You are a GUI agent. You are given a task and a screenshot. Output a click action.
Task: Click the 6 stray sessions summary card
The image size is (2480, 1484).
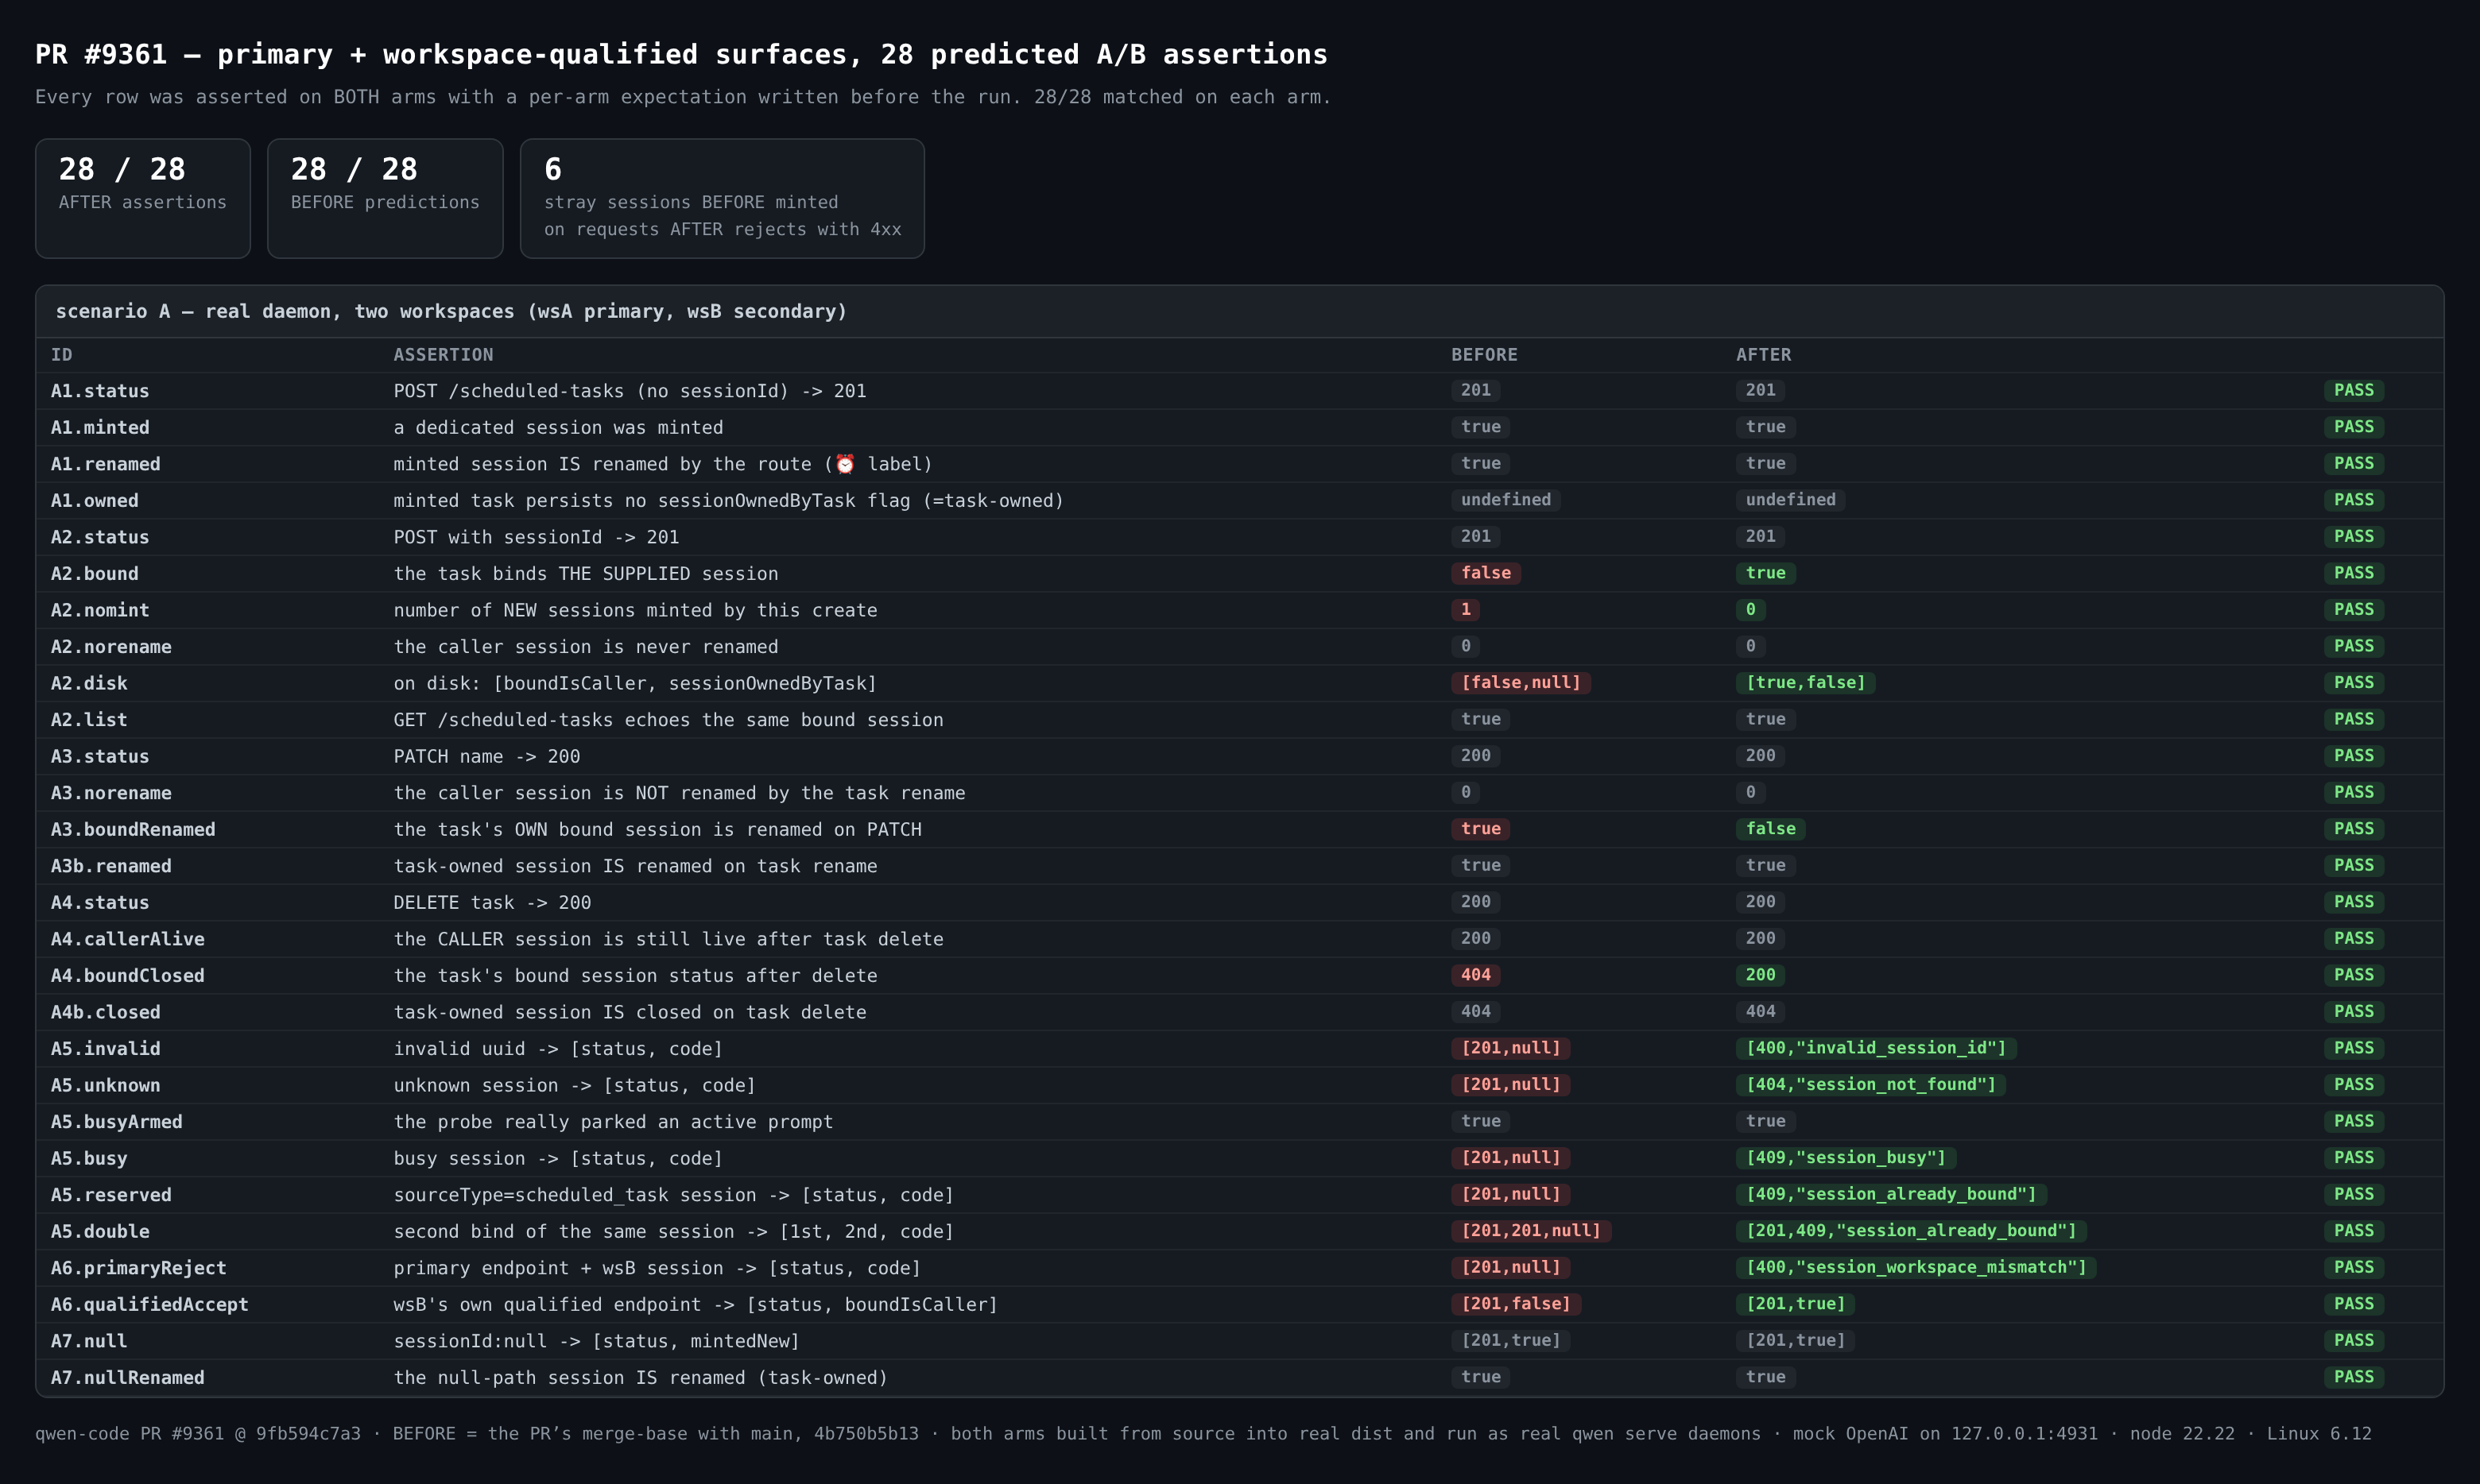(x=723, y=198)
